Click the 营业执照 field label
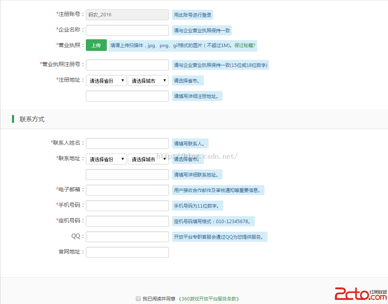 point(70,45)
